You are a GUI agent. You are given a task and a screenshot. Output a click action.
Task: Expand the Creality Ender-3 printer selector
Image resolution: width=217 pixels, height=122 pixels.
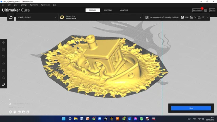[37, 17]
